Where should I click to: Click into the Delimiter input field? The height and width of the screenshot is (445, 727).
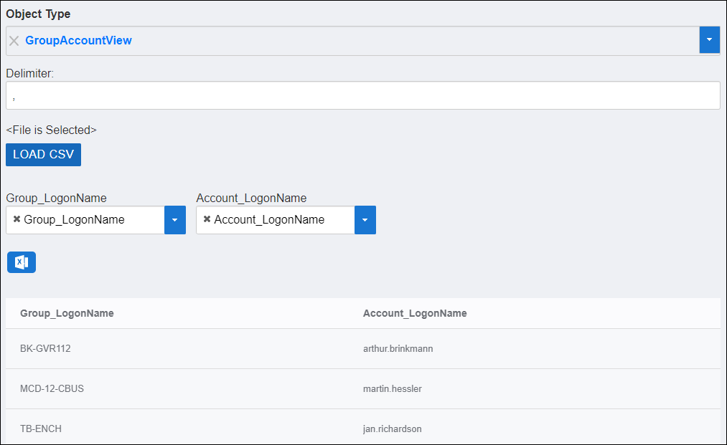click(x=362, y=95)
